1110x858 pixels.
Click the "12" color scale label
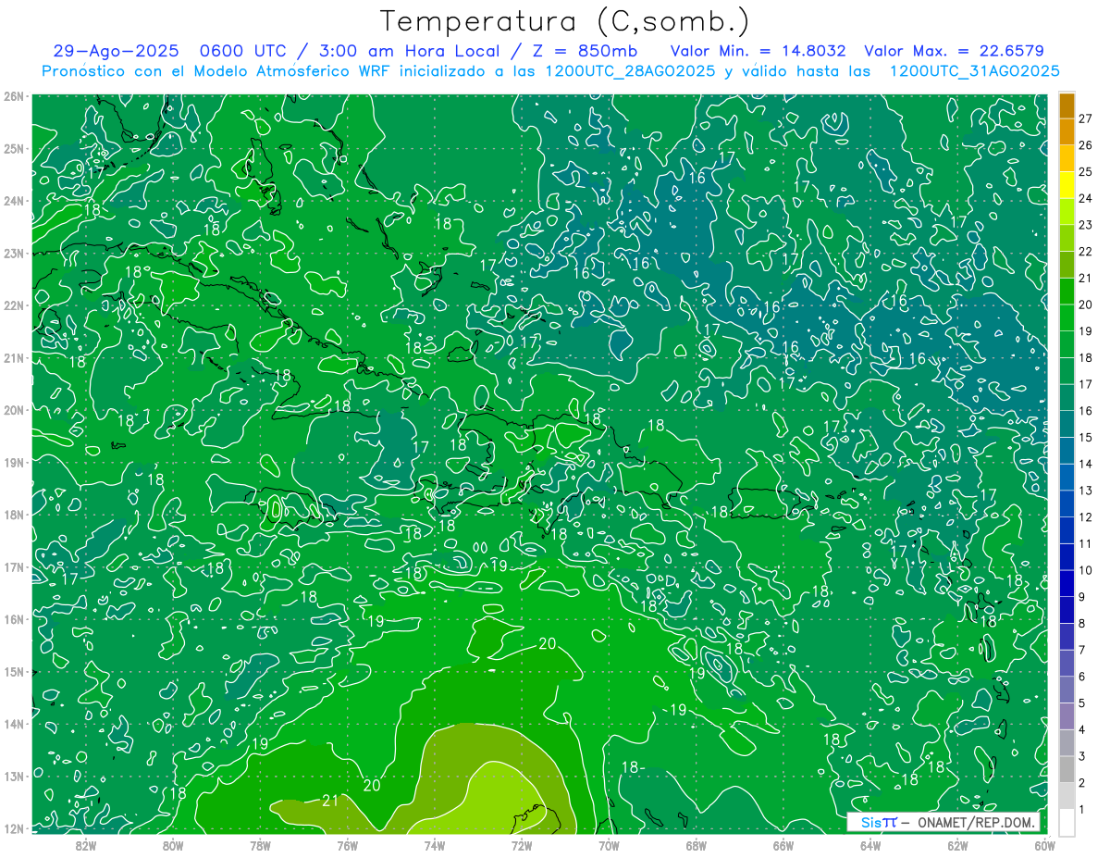(x=1086, y=516)
